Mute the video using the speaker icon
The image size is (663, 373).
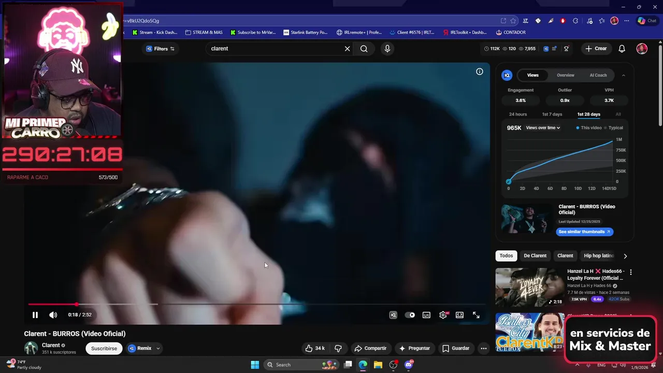pos(53,315)
